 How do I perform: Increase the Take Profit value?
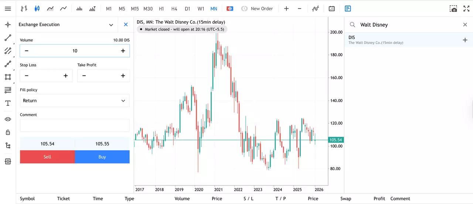click(x=123, y=76)
